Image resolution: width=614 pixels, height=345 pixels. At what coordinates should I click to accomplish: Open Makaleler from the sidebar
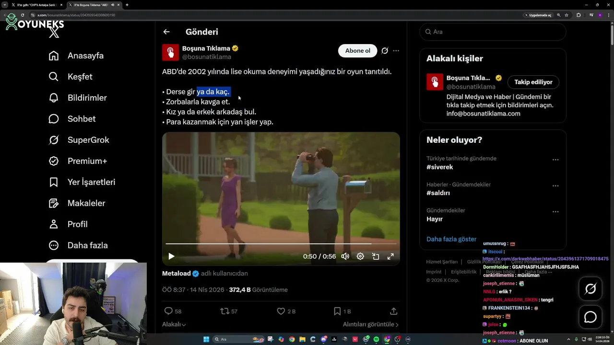click(x=77, y=203)
